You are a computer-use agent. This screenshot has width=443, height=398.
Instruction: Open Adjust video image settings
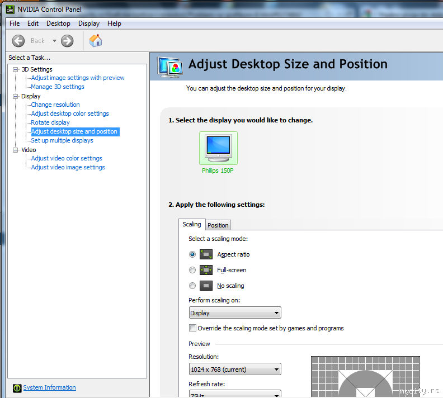[68, 167]
